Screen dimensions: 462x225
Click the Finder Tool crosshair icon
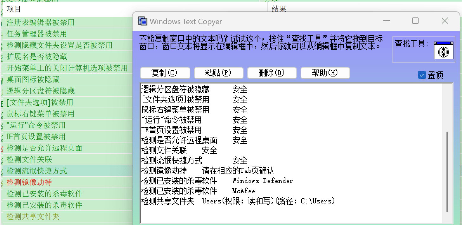(x=444, y=50)
